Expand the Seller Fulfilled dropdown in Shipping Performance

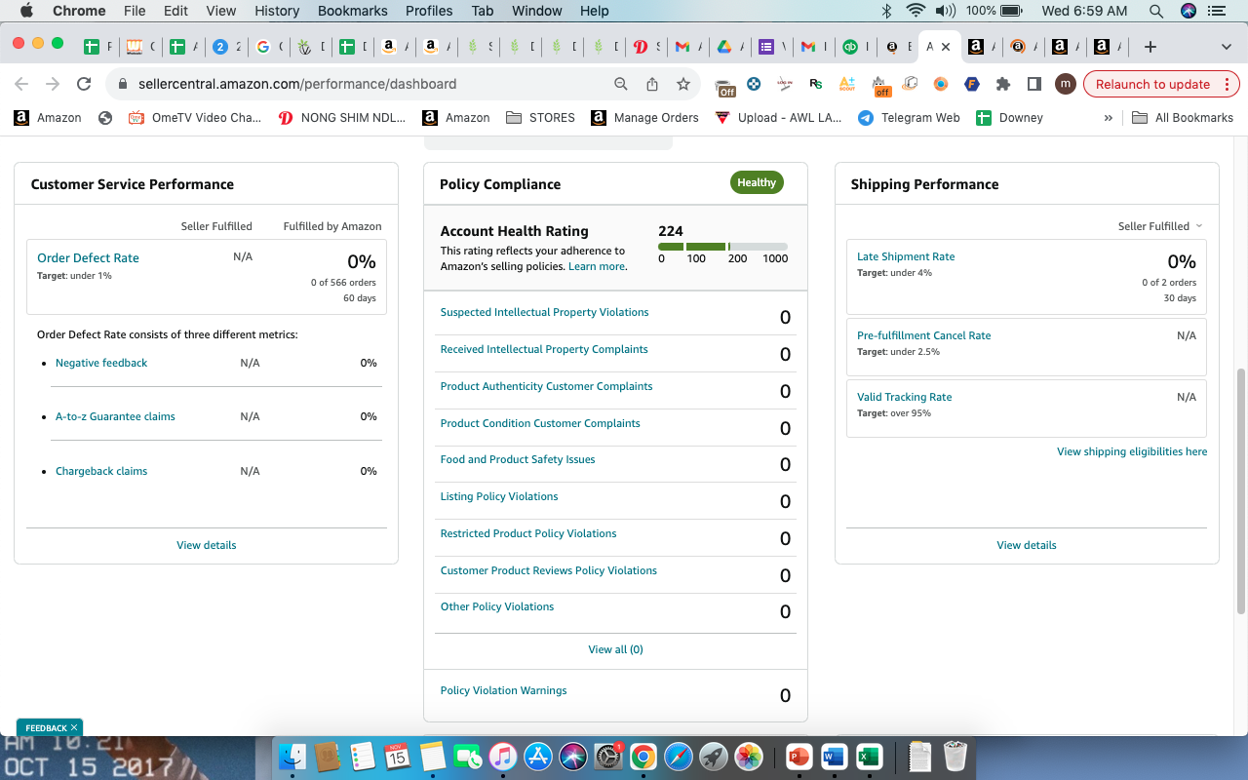[x=1160, y=226]
